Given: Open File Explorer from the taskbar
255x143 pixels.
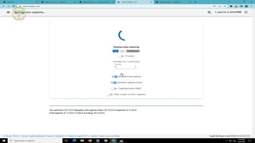Looking at the screenshot, I should pyautogui.click(x=82, y=141).
